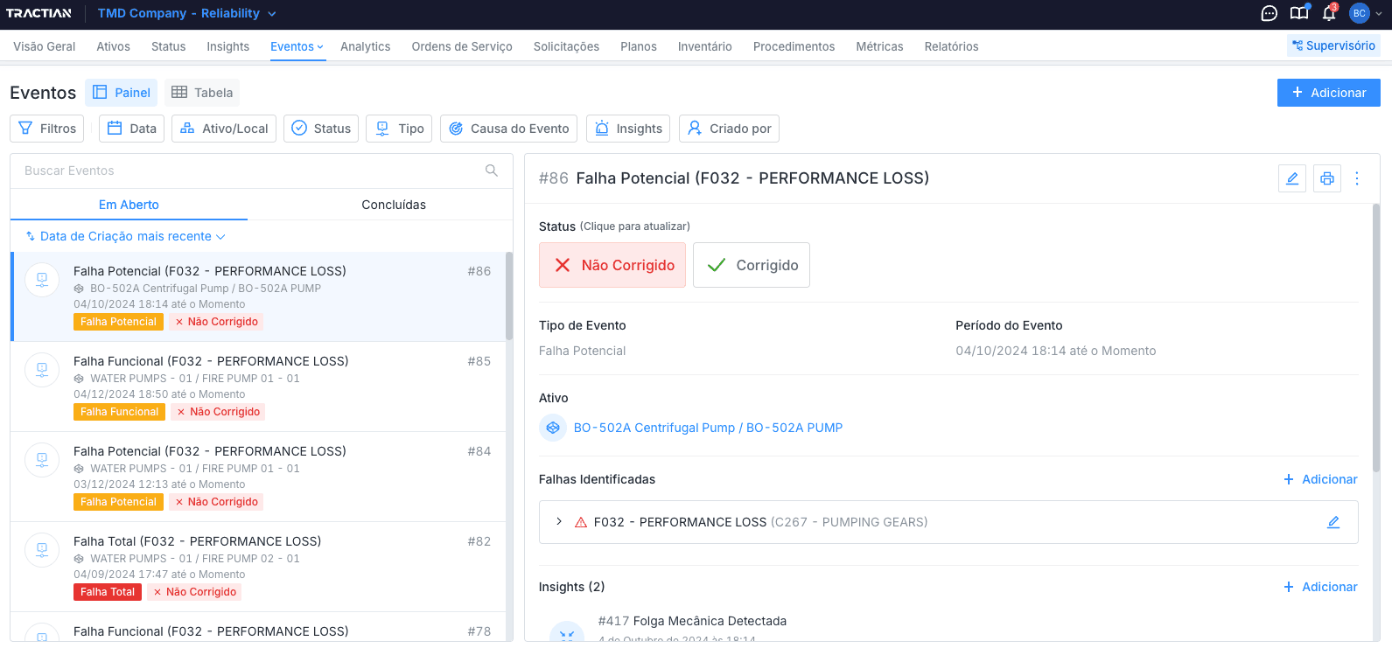Open the chat messages icon in top bar

pyautogui.click(x=1270, y=13)
